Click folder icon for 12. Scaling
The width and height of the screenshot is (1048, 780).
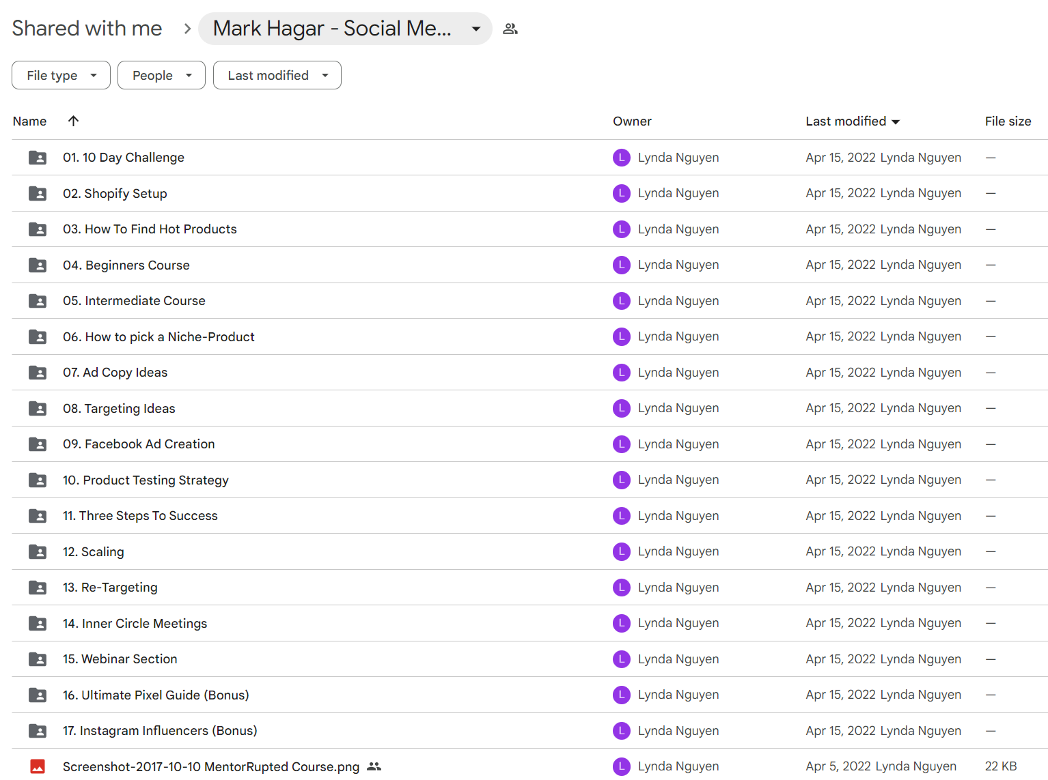(38, 551)
